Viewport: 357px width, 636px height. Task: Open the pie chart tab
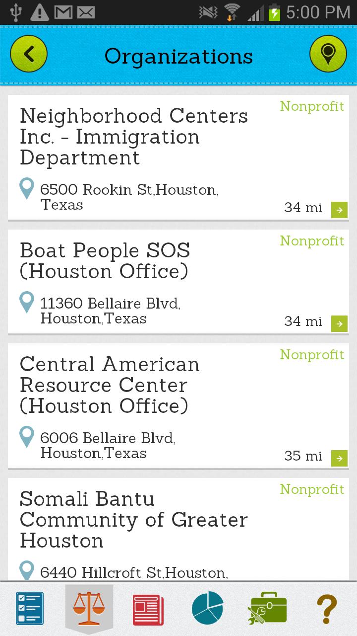click(208, 608)
